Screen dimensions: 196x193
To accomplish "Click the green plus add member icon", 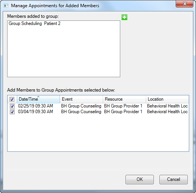I will 124,17.
